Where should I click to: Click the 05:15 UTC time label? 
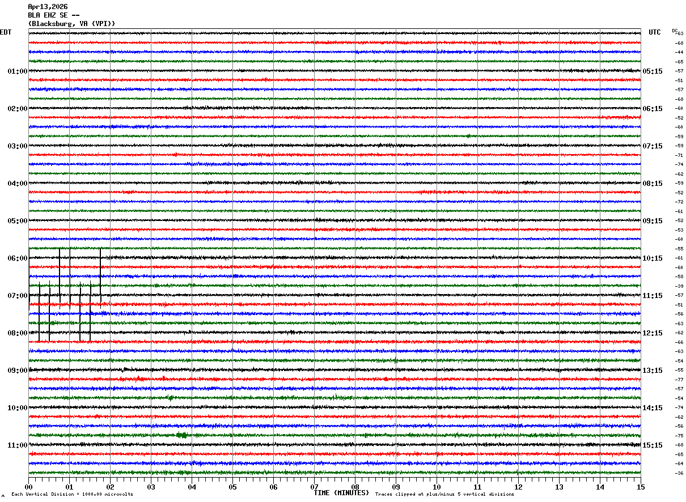coord(653,71)
